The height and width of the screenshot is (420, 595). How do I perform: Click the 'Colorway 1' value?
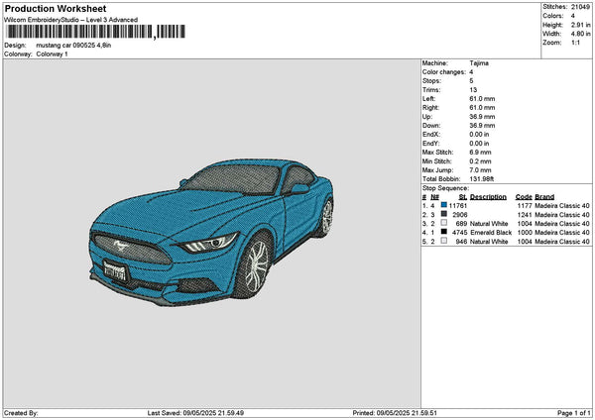(x=52, y=54)
